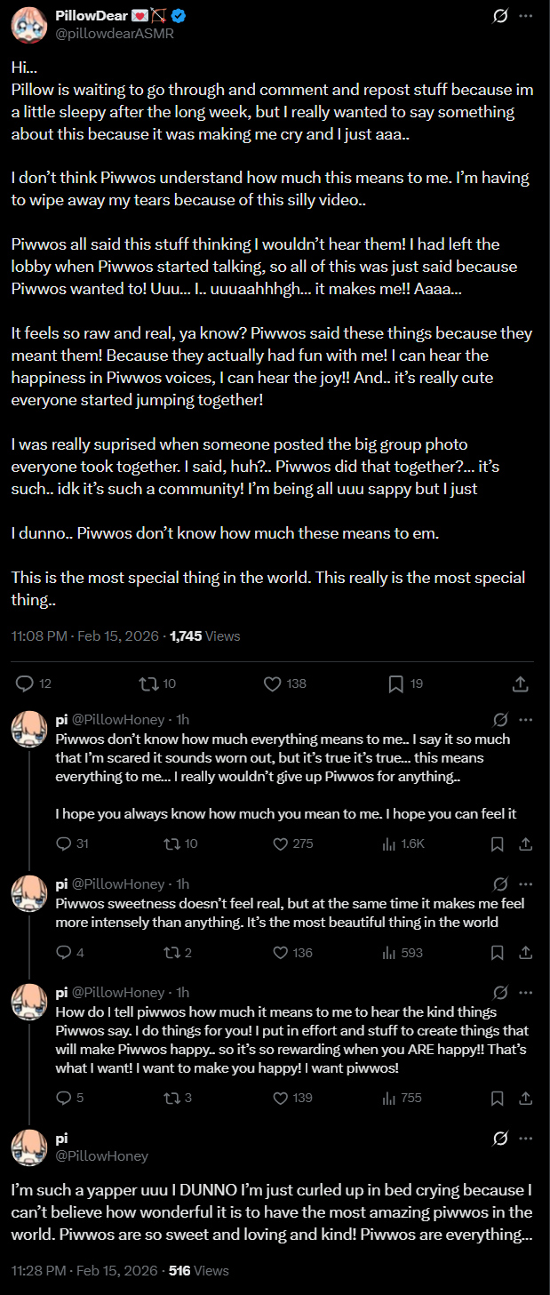
Task: Reply to the comment with 31 replies
Action: pos(63,843)
